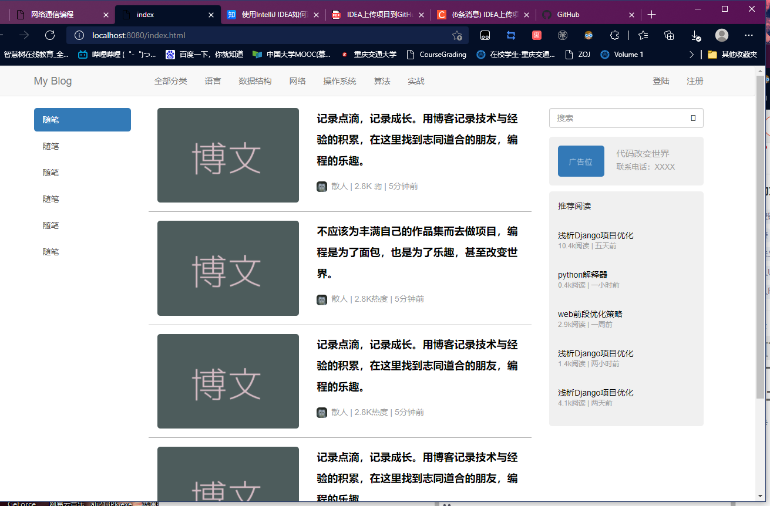Open the Collections icon
The width and height of the screenshot is (770, 506).
click(669, 35)
